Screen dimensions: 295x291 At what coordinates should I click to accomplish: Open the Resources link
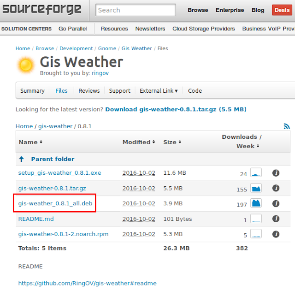click(114, 29)
